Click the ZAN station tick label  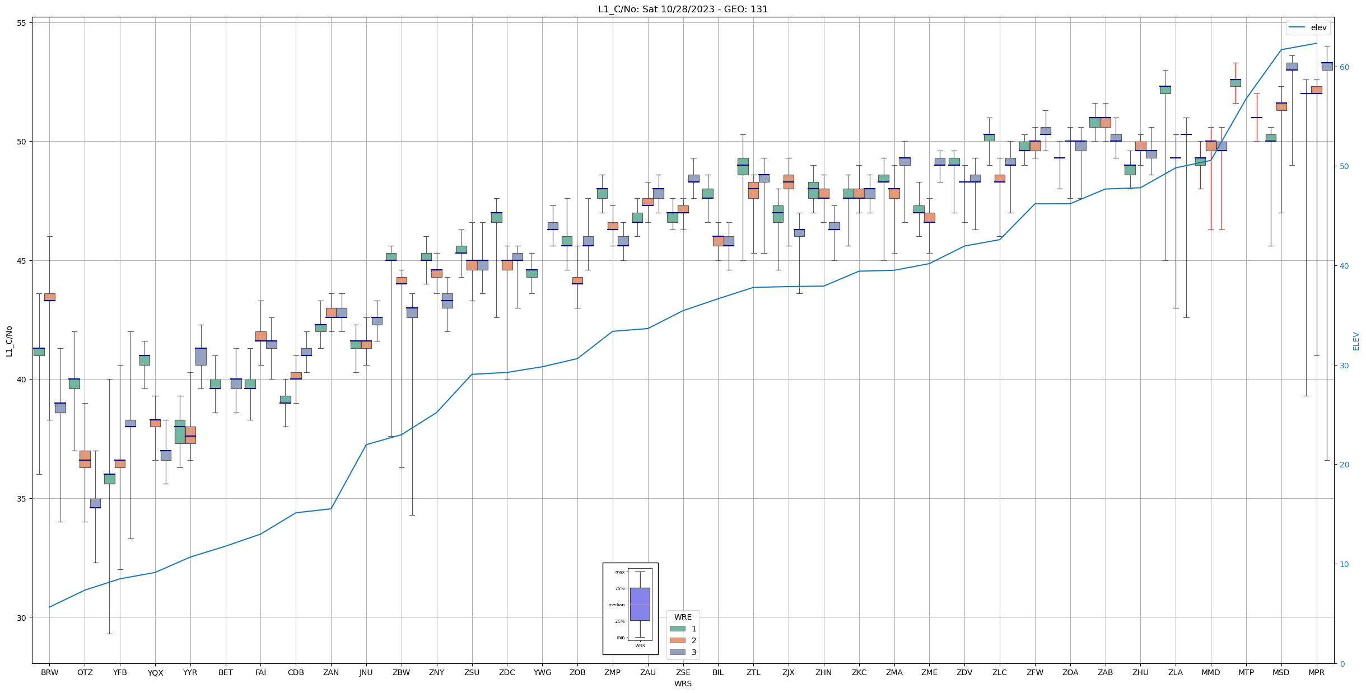[331, 672]
